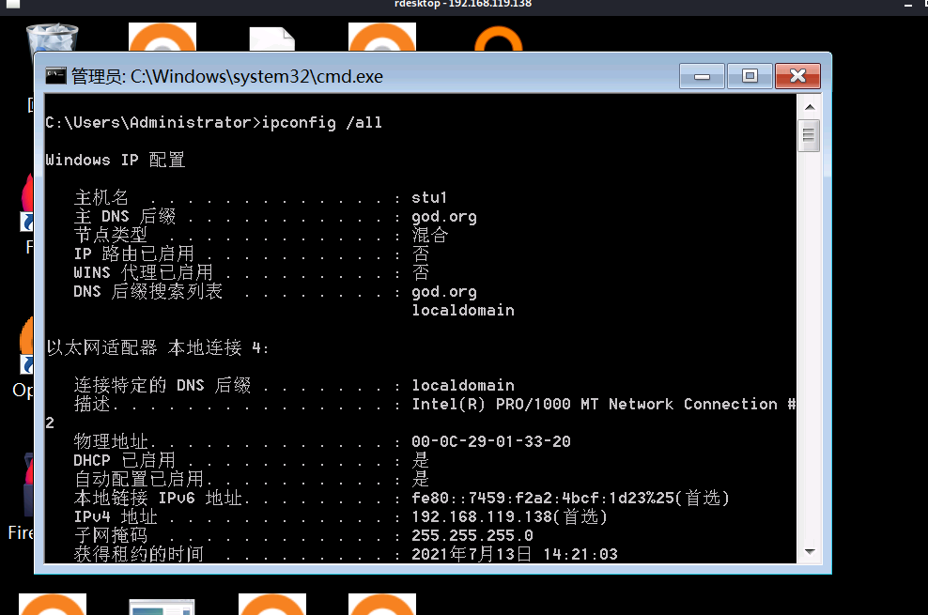Click 否 on the IP 路由已启用 row
928x615 pixels.
(421, 254)
